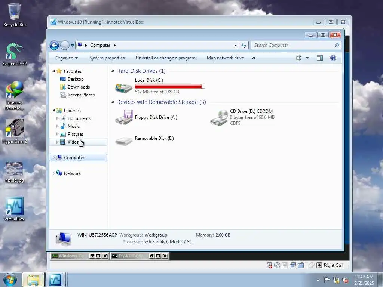This screenshot has height=287, width=383.
Task: Click the VirtualBox hard disk activity icon
Action: [269, 265]
